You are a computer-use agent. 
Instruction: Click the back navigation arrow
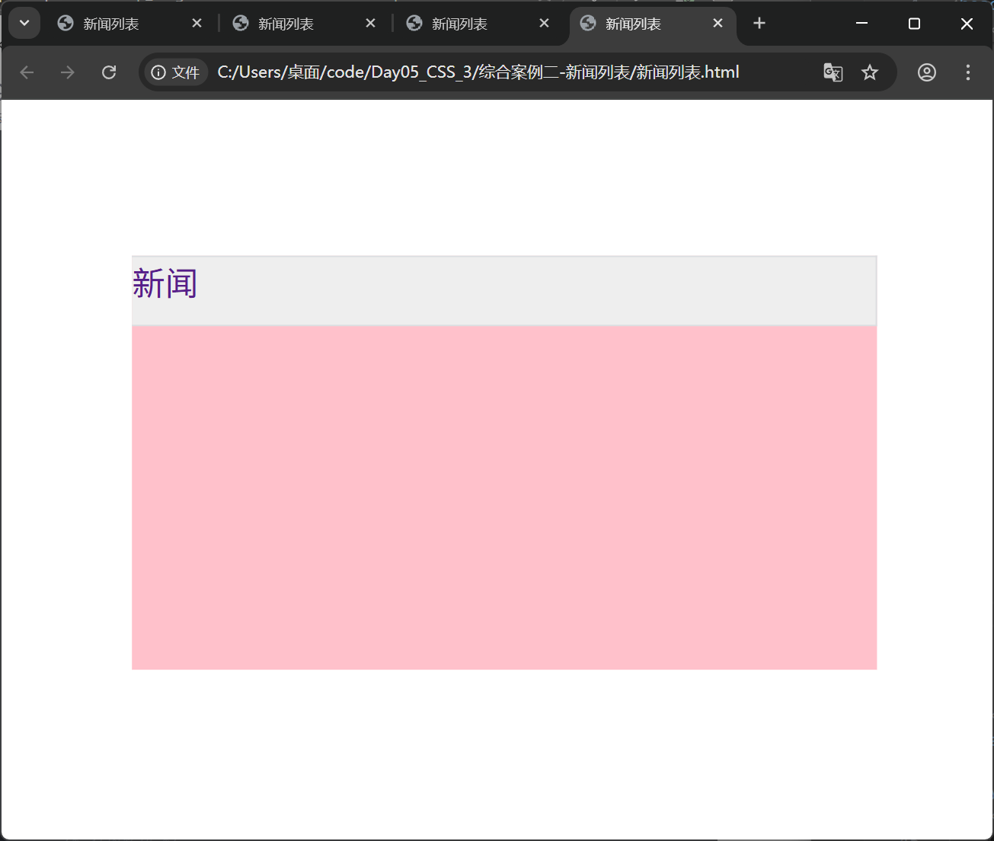coord(27,72)
